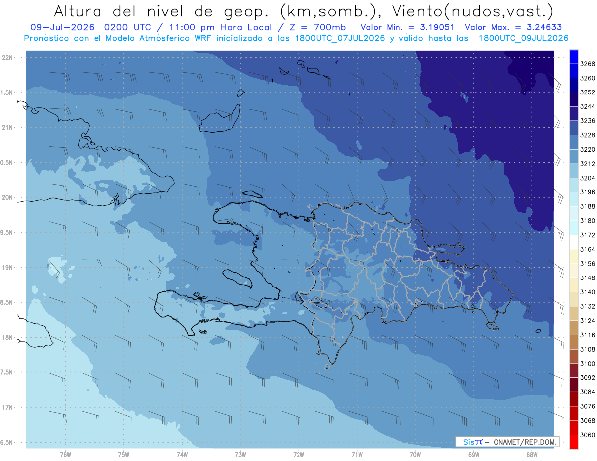
Task: Click the '18N' latitude label
Action: (8, 338)
